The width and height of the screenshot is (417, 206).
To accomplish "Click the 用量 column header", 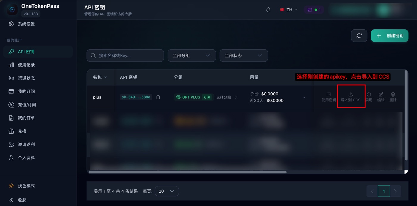I will click(x=254, y=77).
